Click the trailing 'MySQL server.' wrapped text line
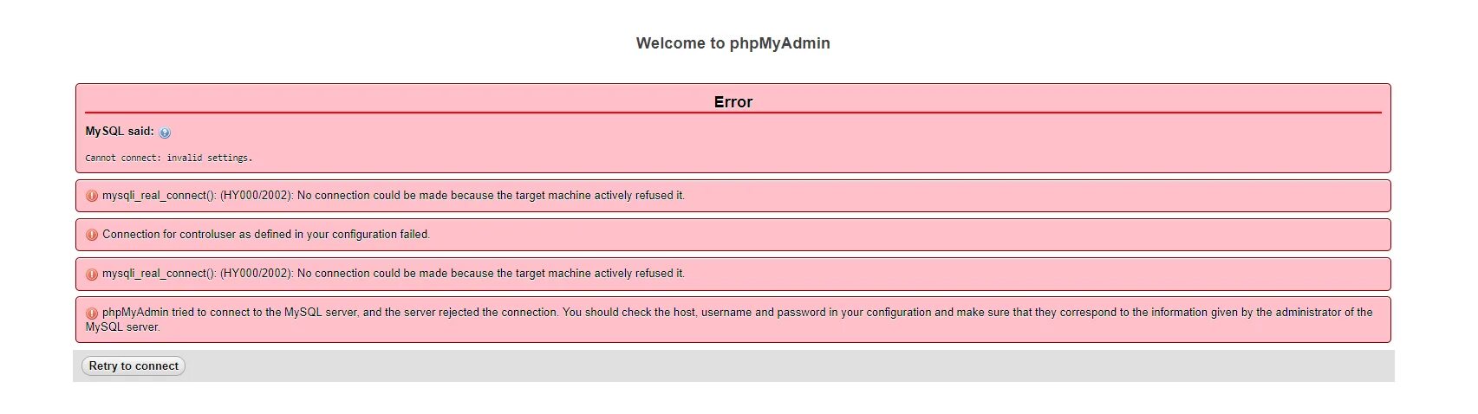1478x414 pixels. click(122, 327)
